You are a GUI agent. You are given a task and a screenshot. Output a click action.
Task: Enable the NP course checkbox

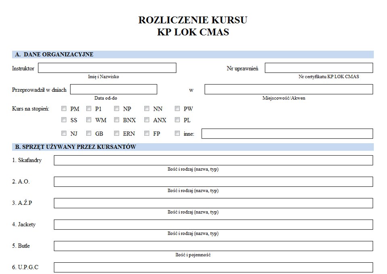(x=117, y=109)
